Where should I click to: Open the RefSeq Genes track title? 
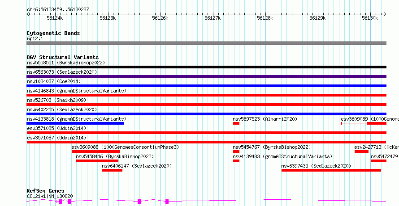coord(46,191)
